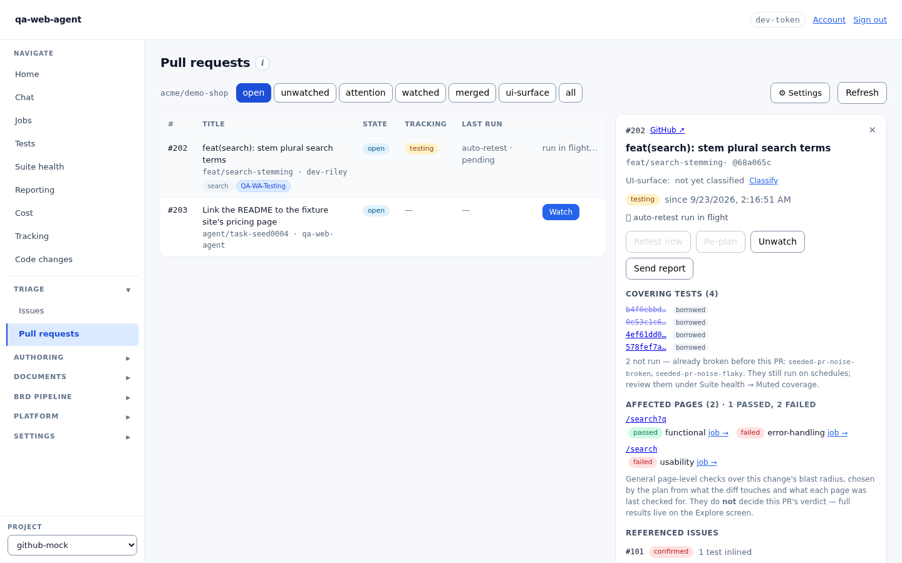
Task: Open the usability job link
Action: [707, 462]
